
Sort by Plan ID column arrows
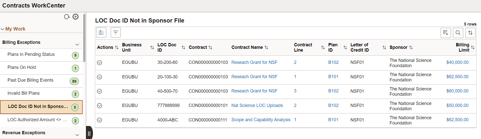[x=345, y=47]
